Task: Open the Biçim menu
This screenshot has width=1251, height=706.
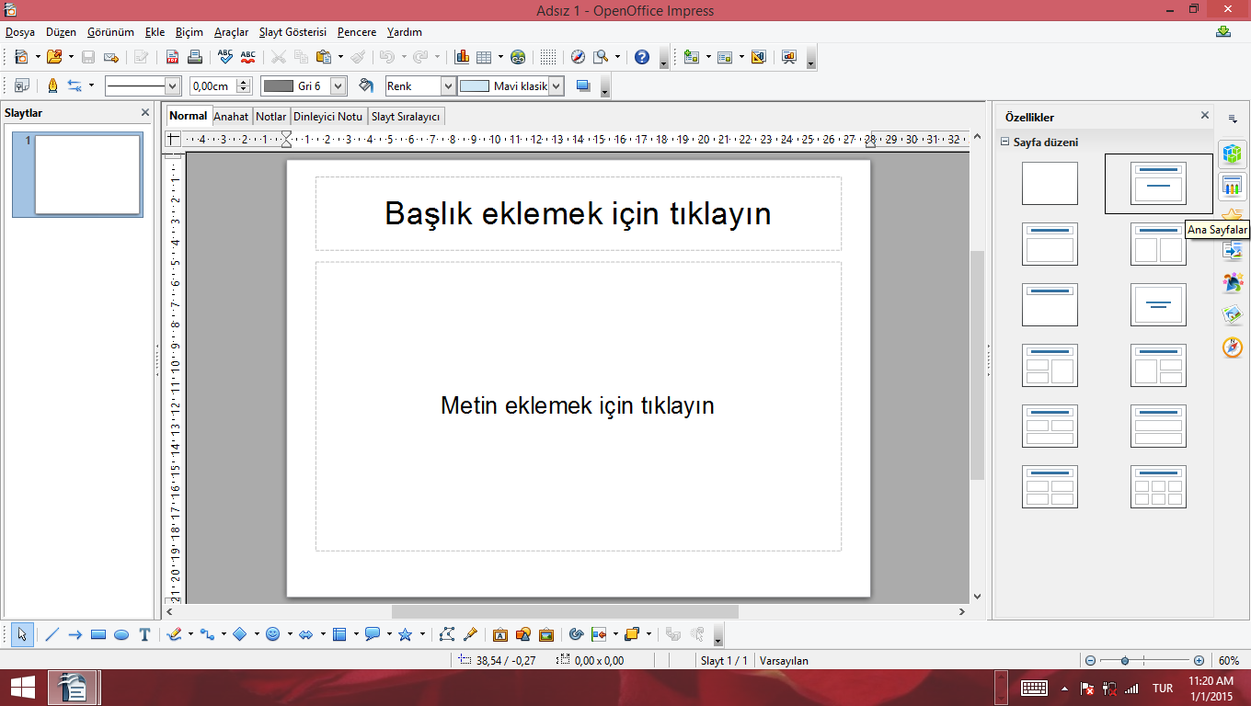Action: (189, 31)
